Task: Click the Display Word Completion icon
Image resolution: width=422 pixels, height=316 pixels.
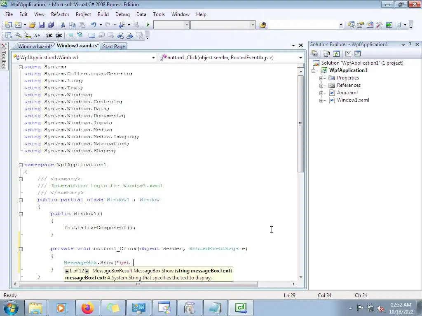Action: click(x=37, y=35)
